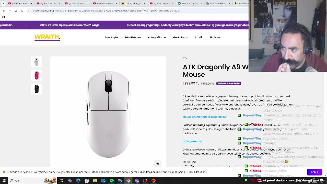The image size is (327, 184).
Task: Expand the Kategoriler dropdown menu
Action: click(x=157, y=38)
